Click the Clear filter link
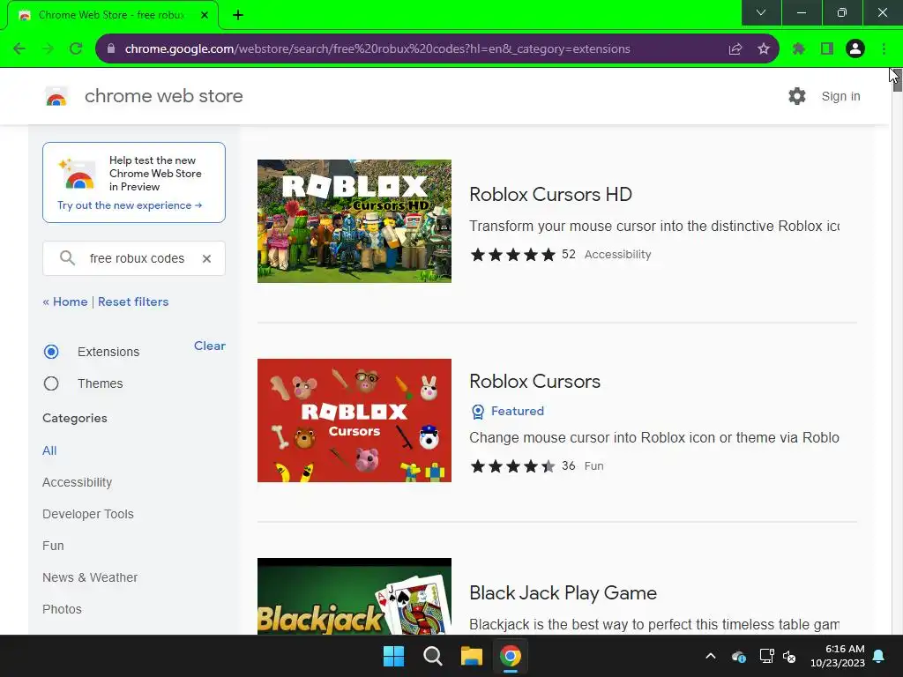Image resolution: width=903 pixels, height=677 pixels. pos(210,346)
